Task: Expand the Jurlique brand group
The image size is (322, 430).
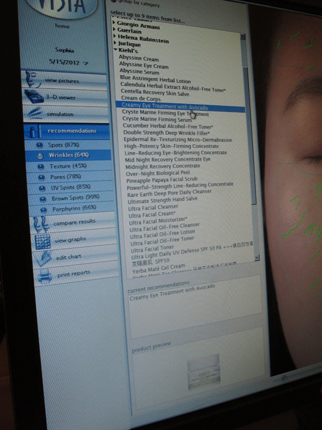Action: point(115,42)
